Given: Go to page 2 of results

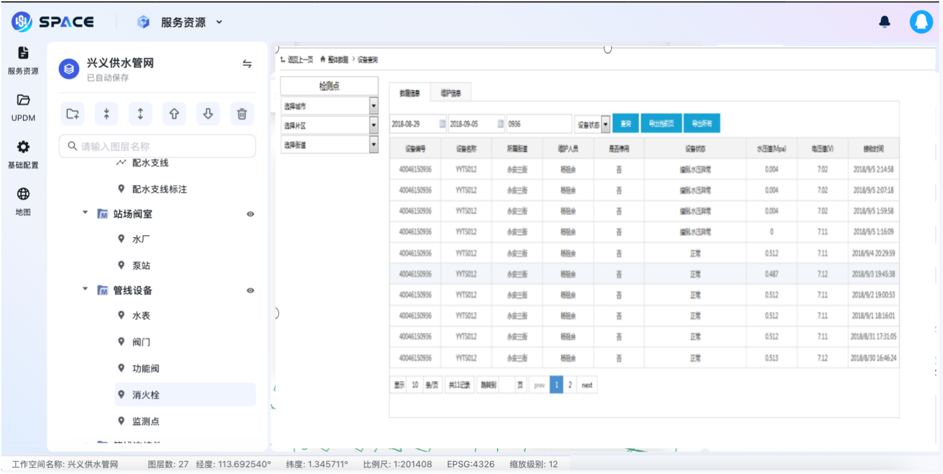Looking at the screenshot, I should (x=570, y=385).
